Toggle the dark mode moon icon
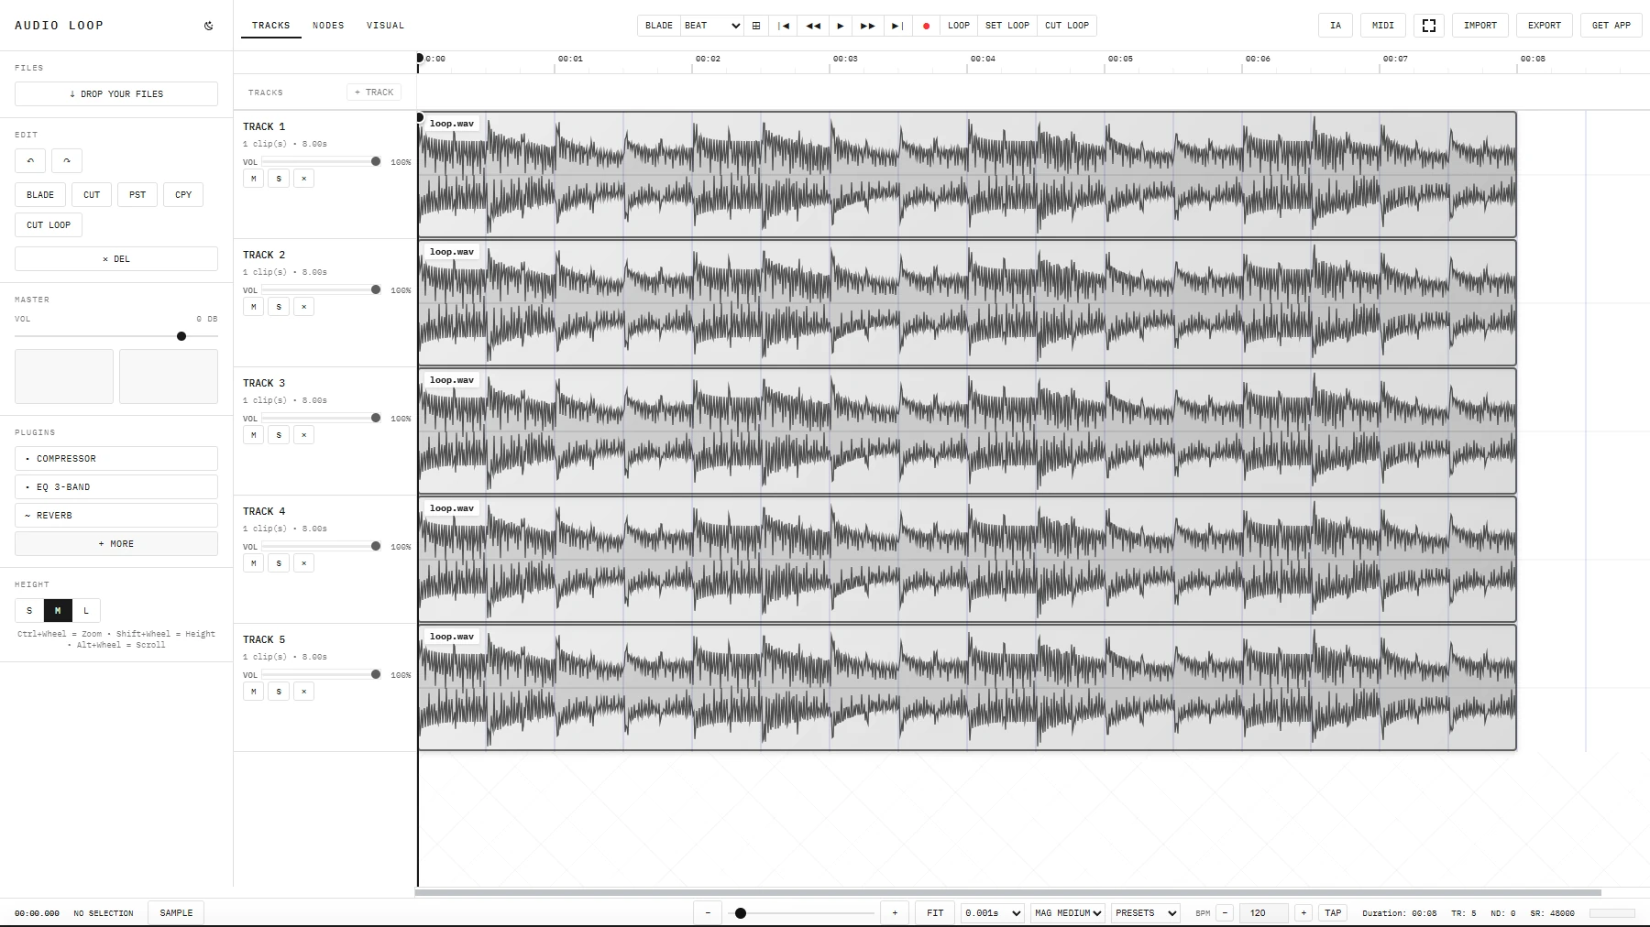This screenshot has height=927, width=1650. (x=209, y=26)
